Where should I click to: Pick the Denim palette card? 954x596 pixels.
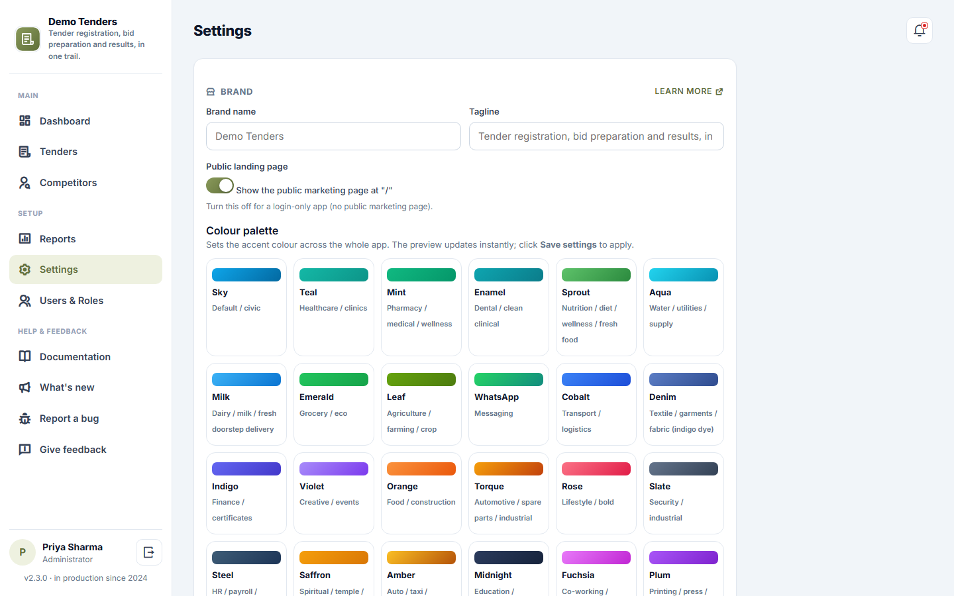[x=684, y=404]
